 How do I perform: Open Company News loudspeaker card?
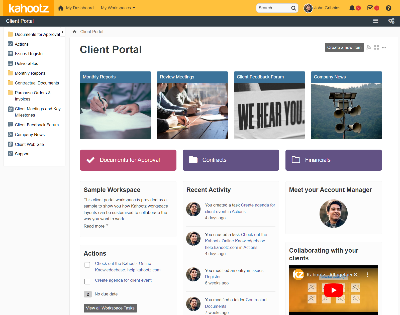pyautogui.click(x=346, y=105)
